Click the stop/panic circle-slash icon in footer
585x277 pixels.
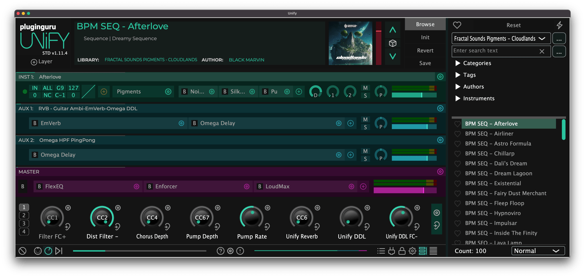point(23,251)
